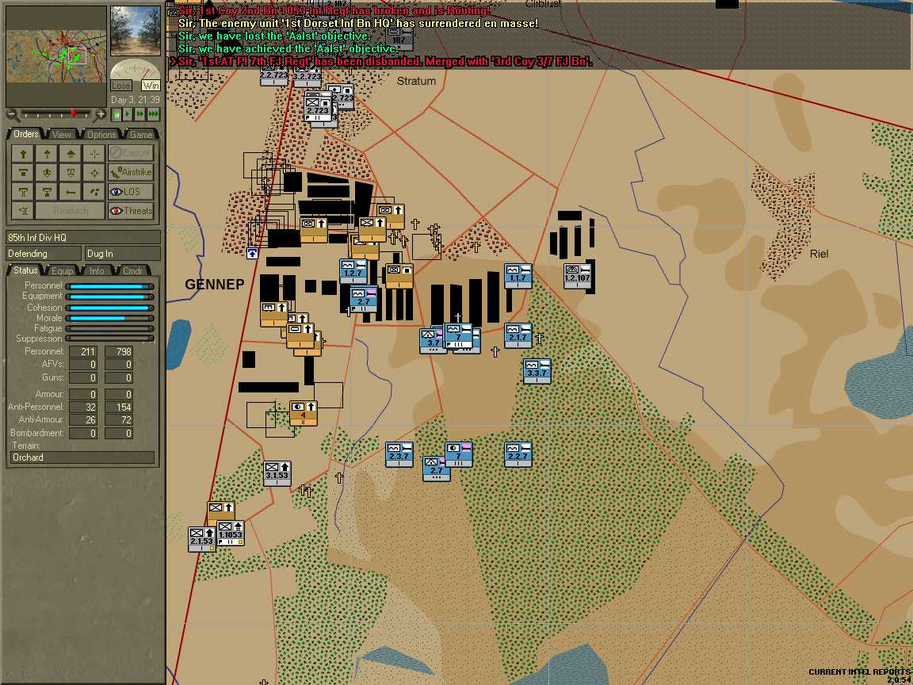Select grey unit counter 1.1053
The width and height of the screenshot is (913, 685).
coord(231,533)
